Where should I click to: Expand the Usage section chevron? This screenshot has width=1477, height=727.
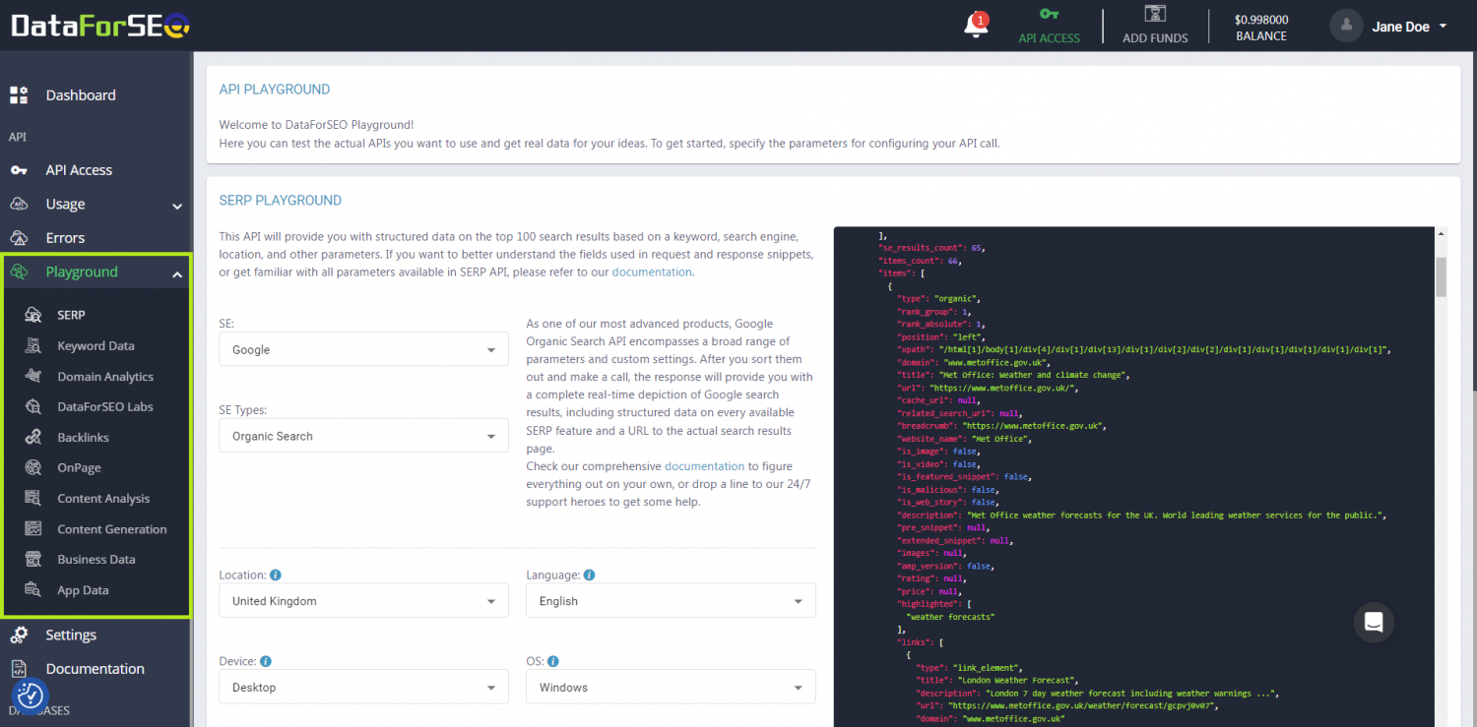177,207
